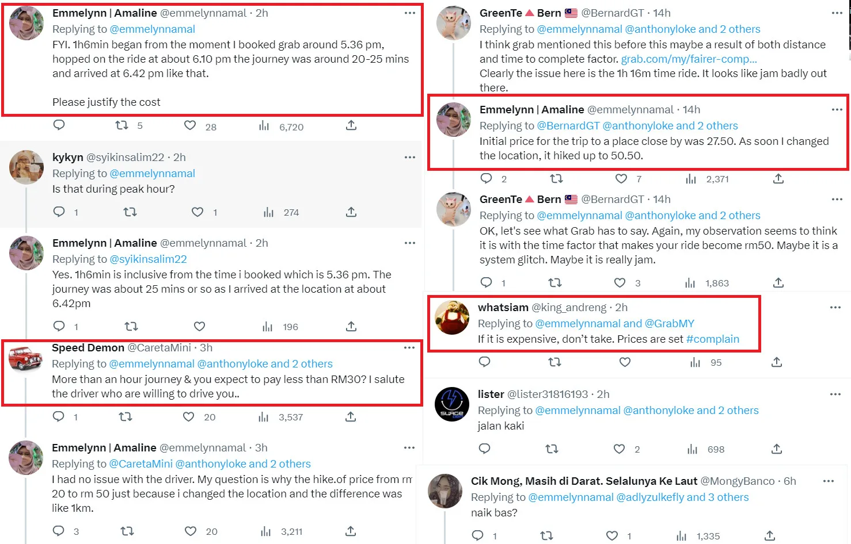851x544 pixels.
Task: Open more options on kykyn's tweet
Action: (409, 157)
